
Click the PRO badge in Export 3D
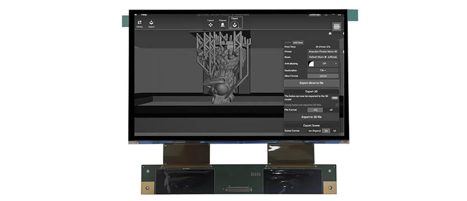coord(335,98)
